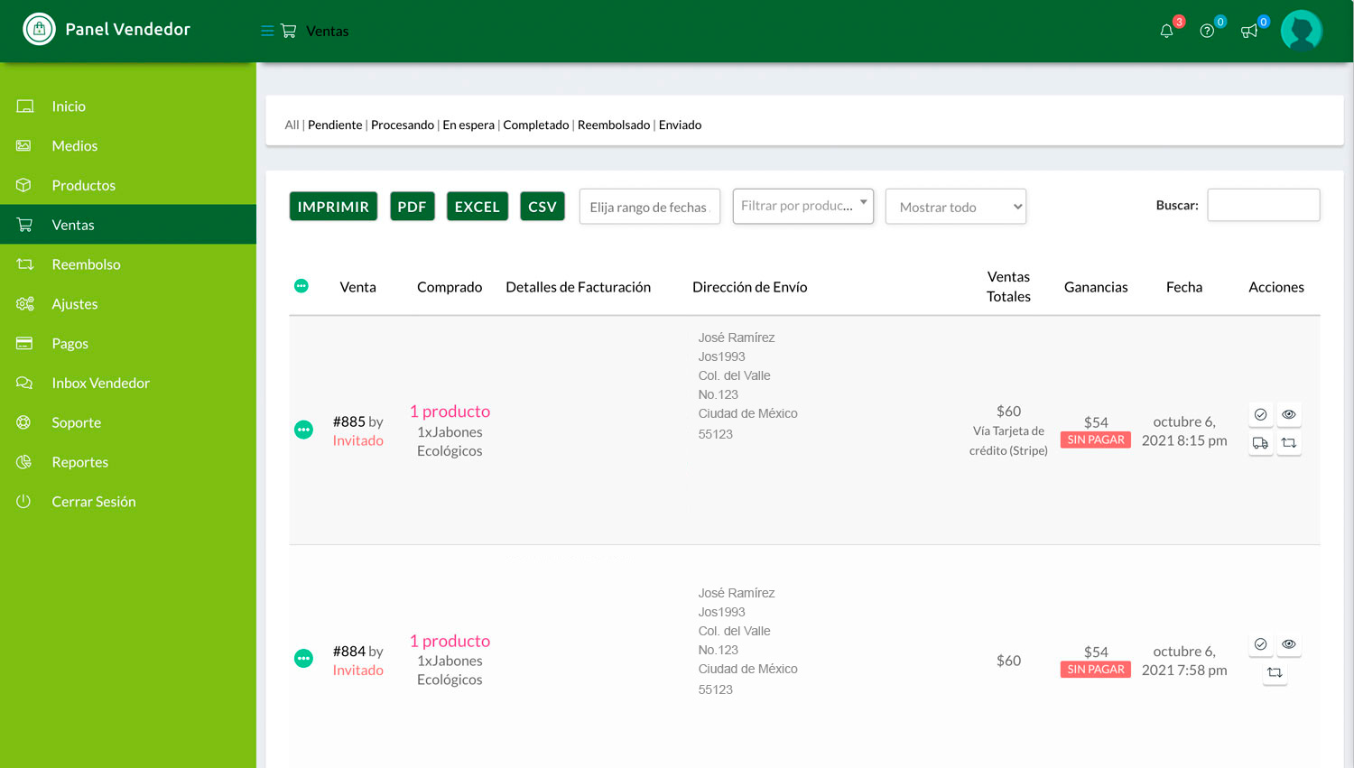Click the Reportes pie chart icon
Viewport: 1354px width, 768px height.
24,462
